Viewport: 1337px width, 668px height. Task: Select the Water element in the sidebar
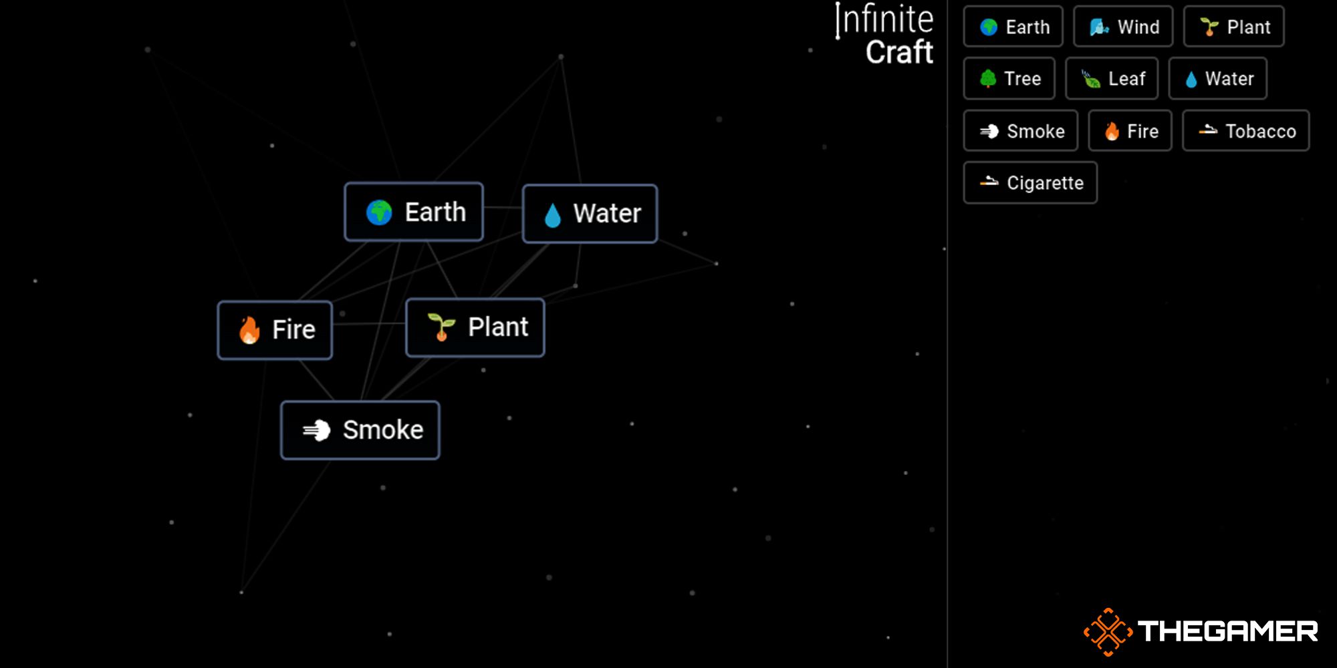(x=1218, y=78)
